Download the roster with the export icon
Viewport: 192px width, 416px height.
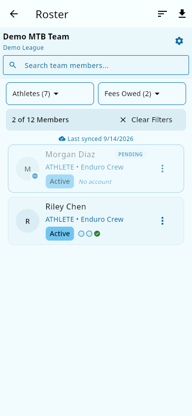pyautogui.click(x=182, y=14)
